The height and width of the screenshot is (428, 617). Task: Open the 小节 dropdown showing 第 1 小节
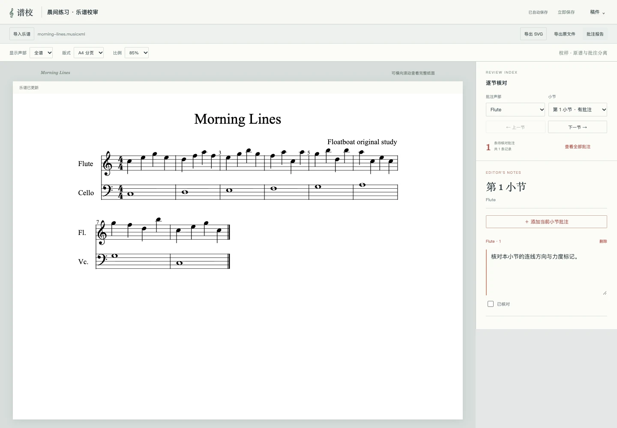578,110
